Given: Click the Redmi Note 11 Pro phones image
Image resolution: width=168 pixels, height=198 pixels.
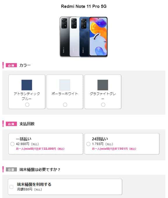Looking at the screenshot, I should (84, 37).
